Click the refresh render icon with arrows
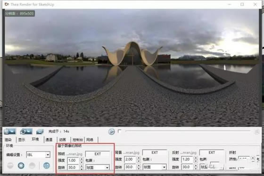The width and height of the screenshot is (264, 176). coord(26,131)
